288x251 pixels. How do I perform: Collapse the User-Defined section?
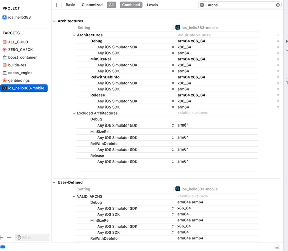[x=54, y=182]
